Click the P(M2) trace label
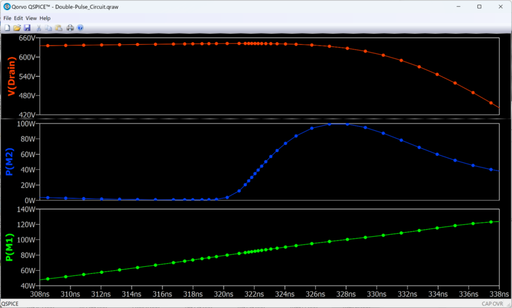The image size is (512, 308). tap(9, 162)
